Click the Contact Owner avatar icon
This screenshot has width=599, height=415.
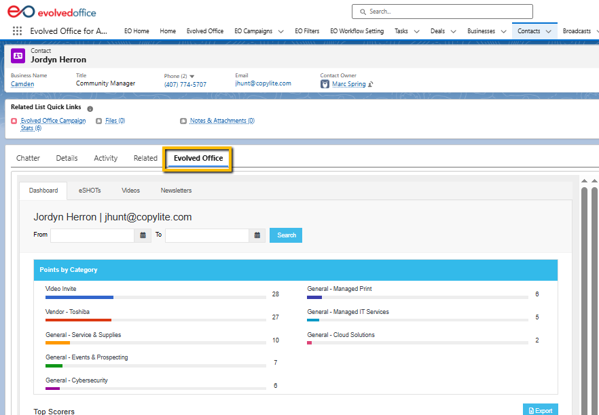(x=325, y=84)
